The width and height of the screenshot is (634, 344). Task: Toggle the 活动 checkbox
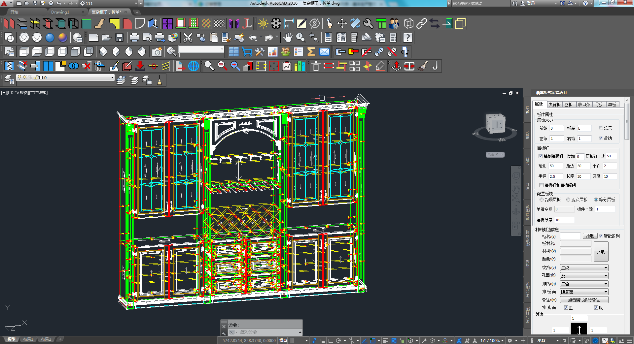(x=601, y=138)
